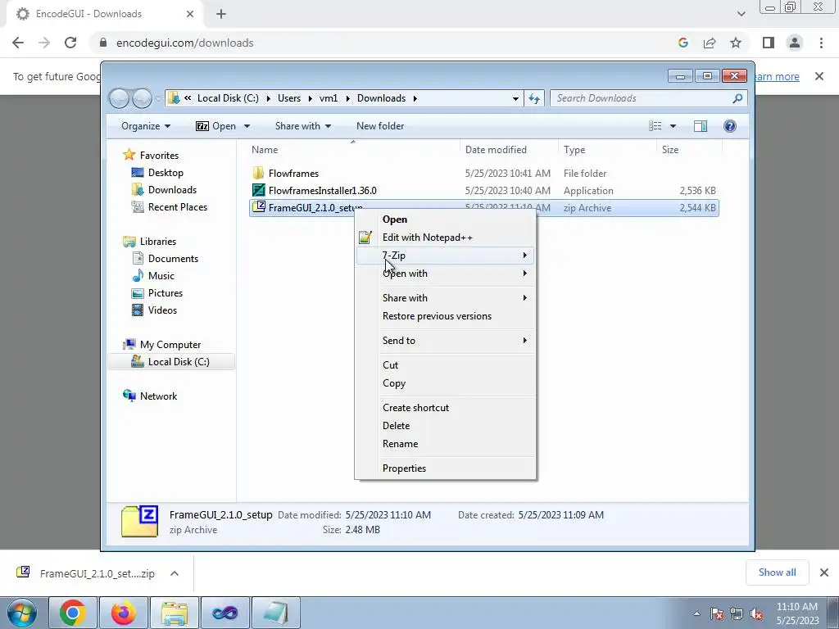Image resolution: width=839 pixels, height=629 pixels.
Task: Select My Computer in the sidebar
Action: [170, 345]
